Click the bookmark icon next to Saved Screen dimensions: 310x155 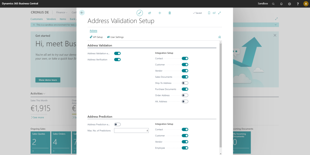209,13
